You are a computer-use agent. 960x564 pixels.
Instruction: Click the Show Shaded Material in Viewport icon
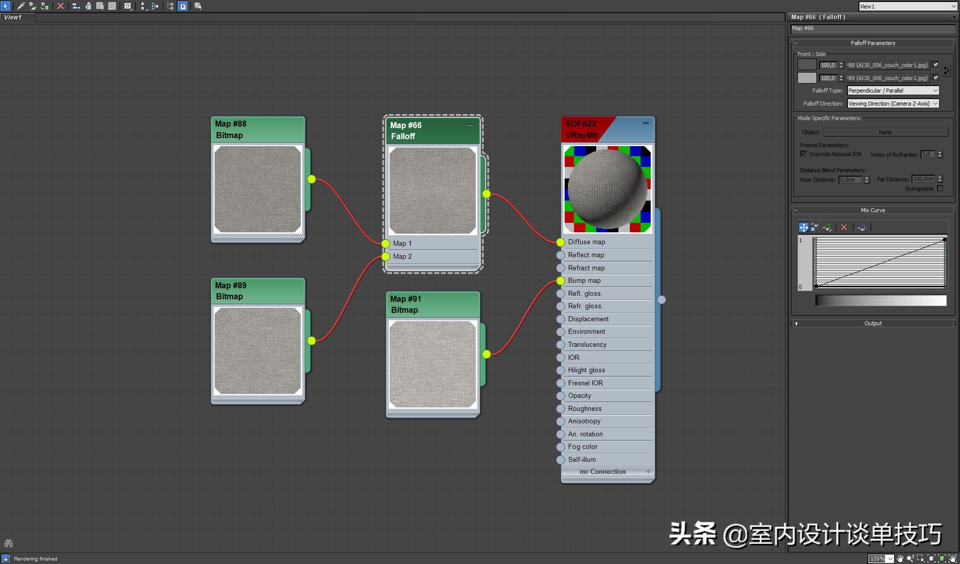point(99,6)
